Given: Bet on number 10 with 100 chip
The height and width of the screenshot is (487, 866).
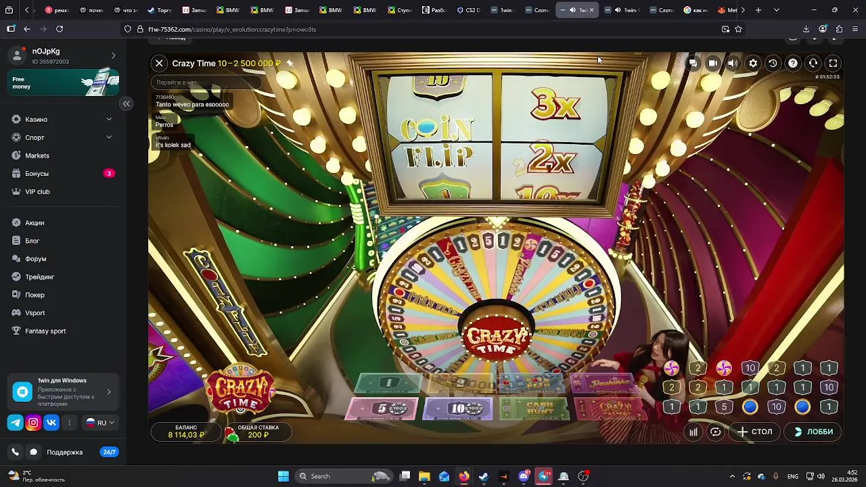Looking at the screenshot, I should point(458,409).
